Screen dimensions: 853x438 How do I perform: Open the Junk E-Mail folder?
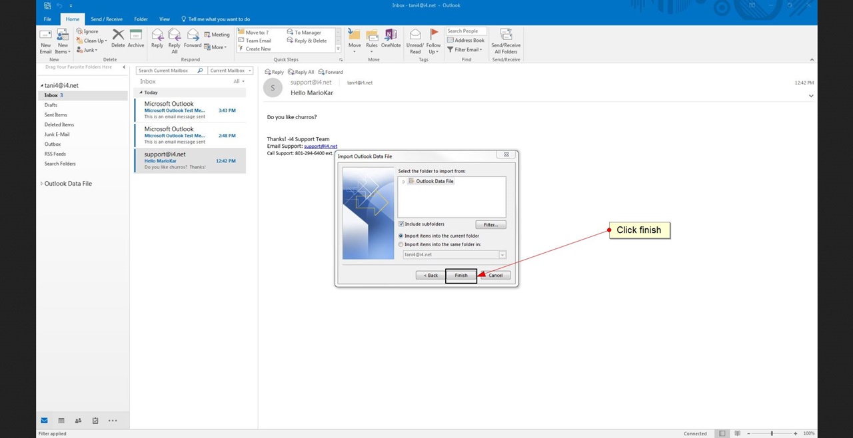[57, 134]
